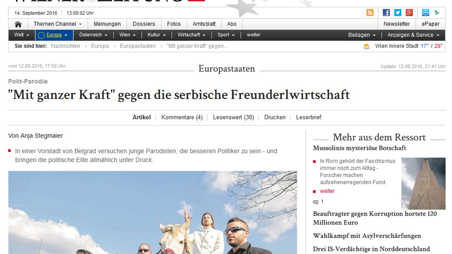Screen dimensions: 452x254
Task: Open the RSS feed icon
Action: (370, 12)
